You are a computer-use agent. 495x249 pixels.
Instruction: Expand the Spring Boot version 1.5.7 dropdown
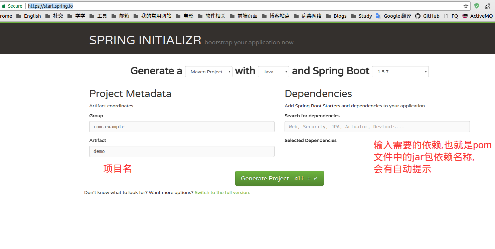(x=400, y=72)
